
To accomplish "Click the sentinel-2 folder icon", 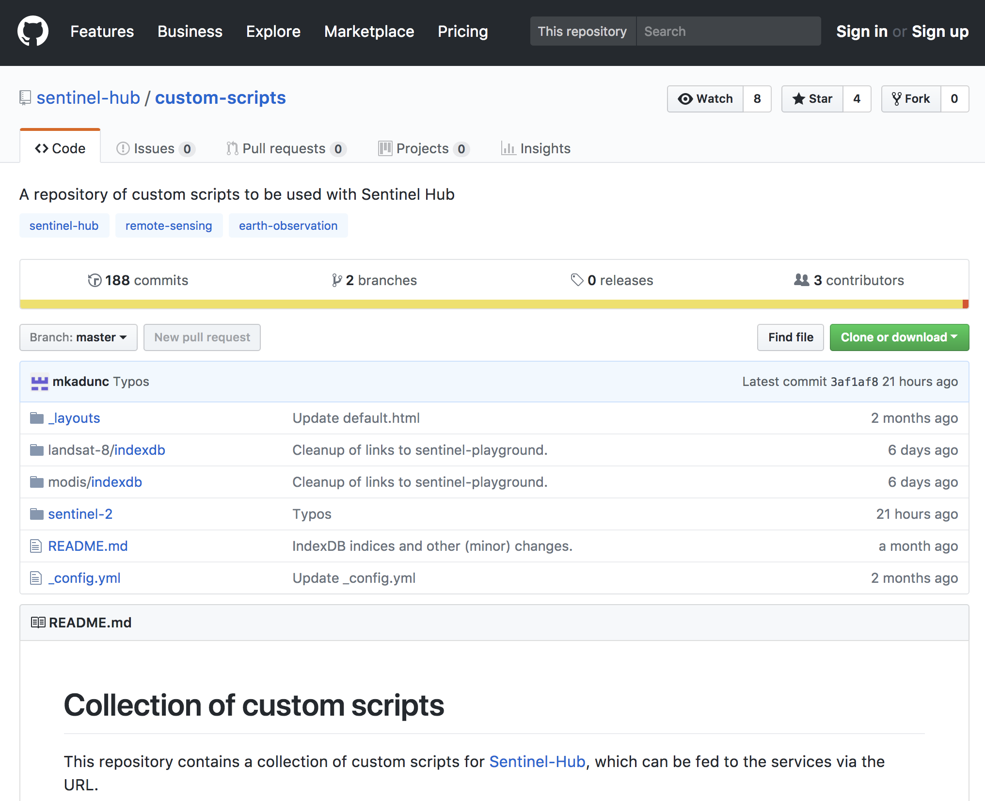I will click(x=37, y=514).
